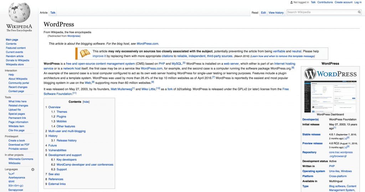Image resolution: width=365 pixels, height=192 pixels.
Task: Select the Read tab
Action: [x=255, y=12]
